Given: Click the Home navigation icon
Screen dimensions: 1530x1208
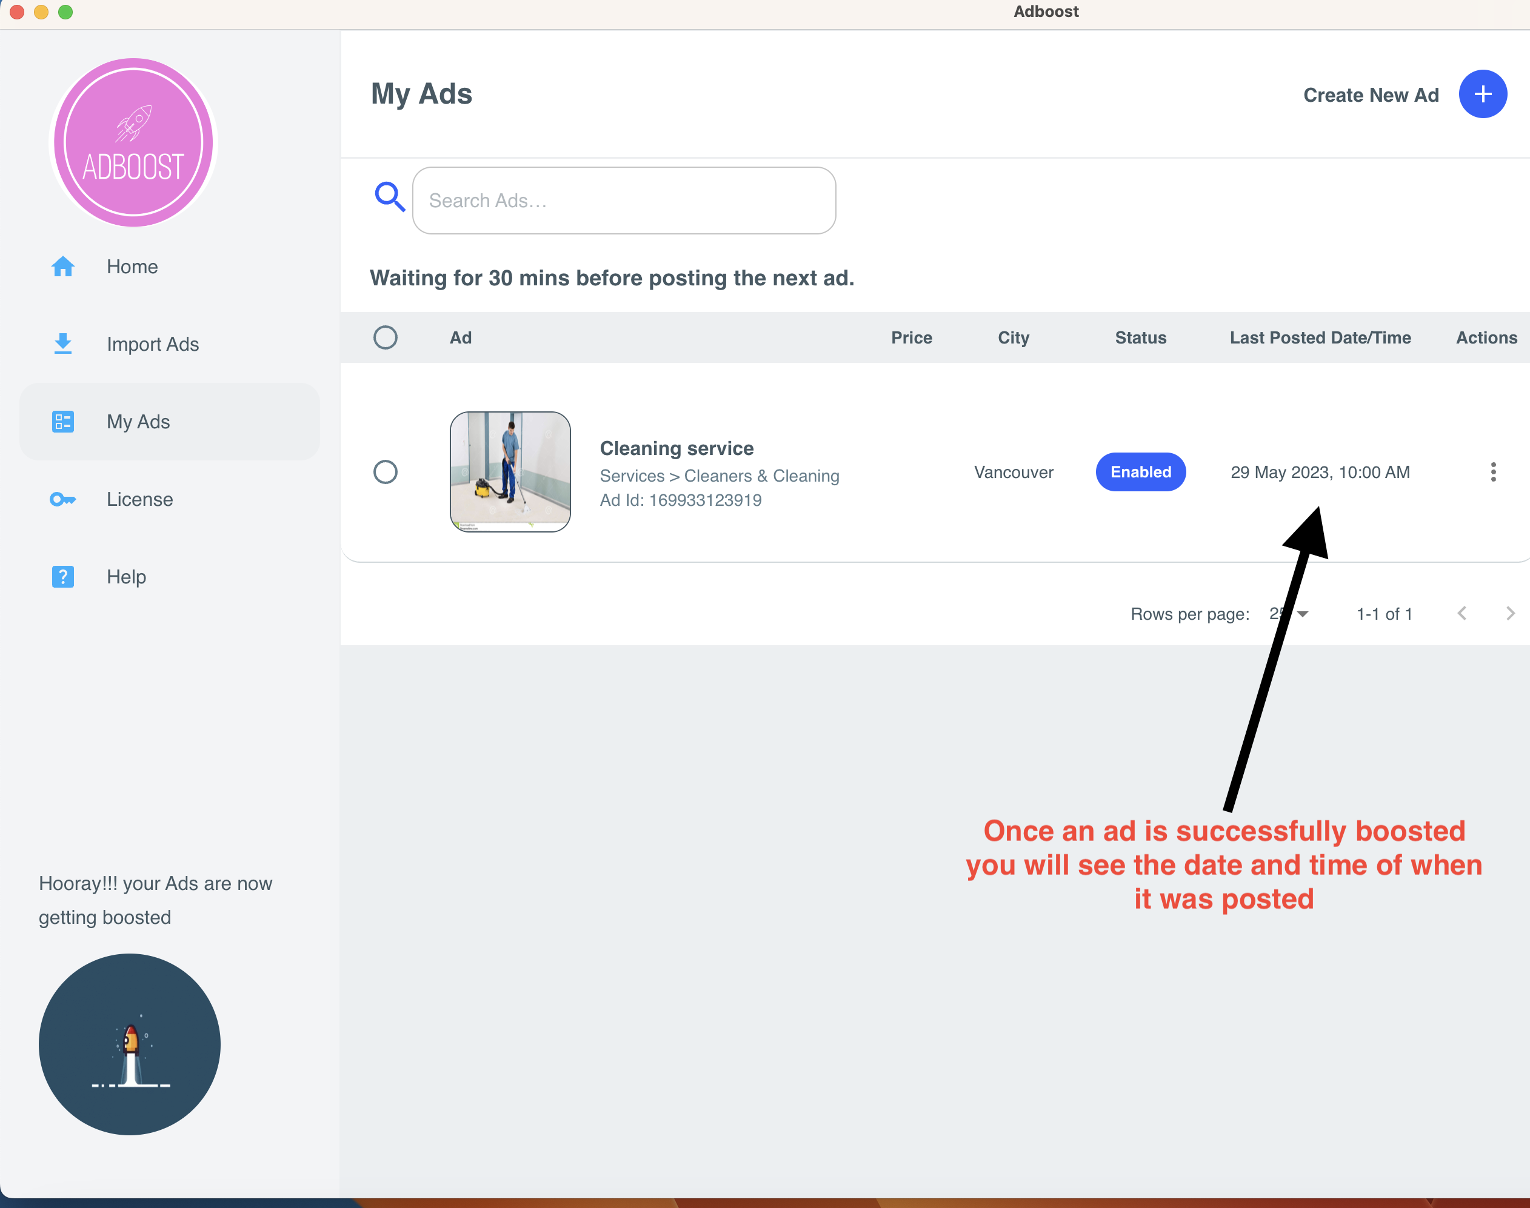Looking at the screenshot, I should 62,266.
